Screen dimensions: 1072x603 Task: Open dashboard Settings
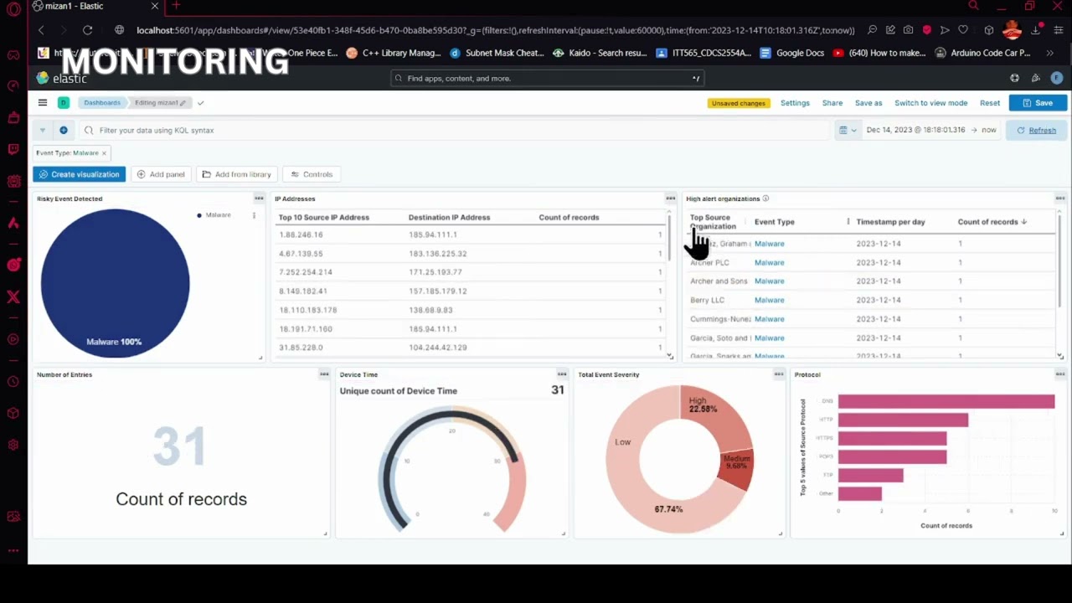pyautogui.click(x=795, y=103)
